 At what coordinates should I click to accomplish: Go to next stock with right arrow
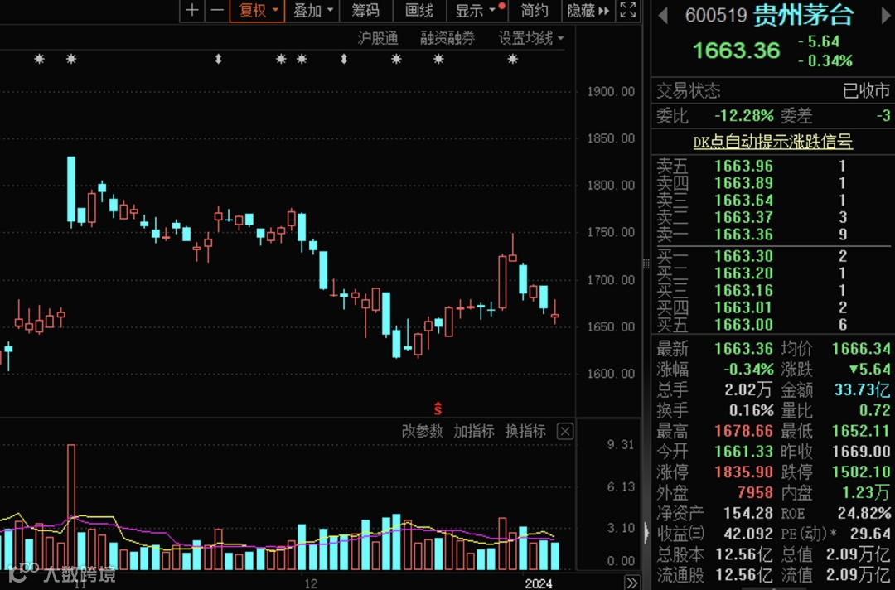887,16
